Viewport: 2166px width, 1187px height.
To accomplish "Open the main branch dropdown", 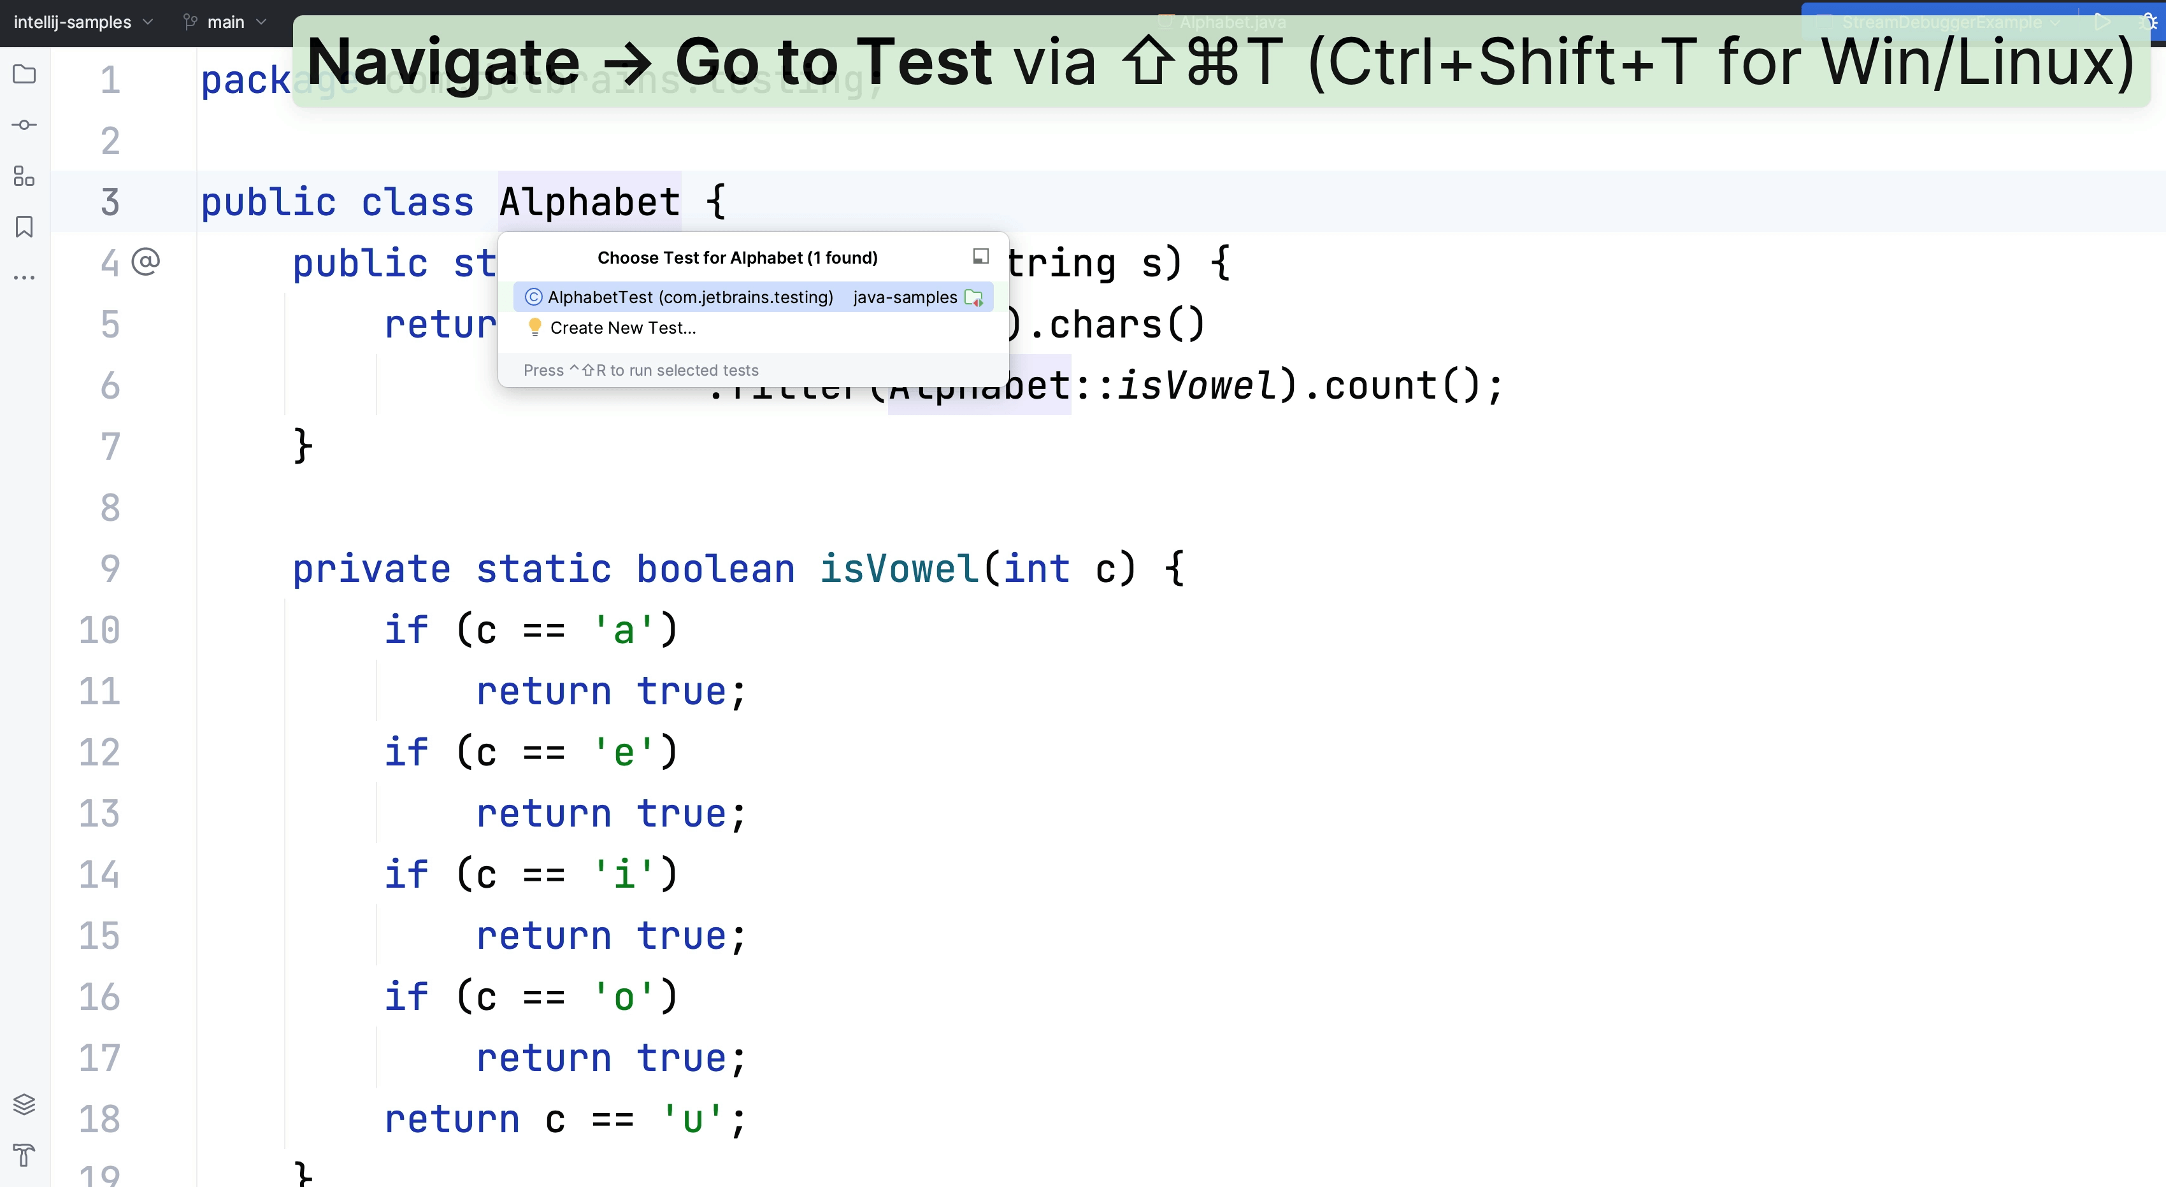I will click(224, 22).
